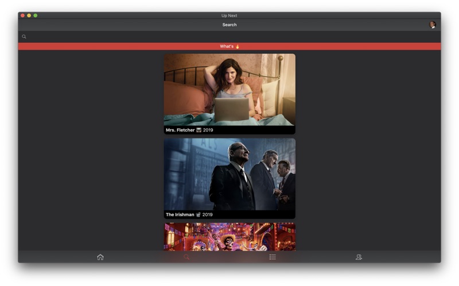The height and width of the screenshot is (286, 459).
Task: Minimize the Up Next window
Action: click(x=29, y=15)
